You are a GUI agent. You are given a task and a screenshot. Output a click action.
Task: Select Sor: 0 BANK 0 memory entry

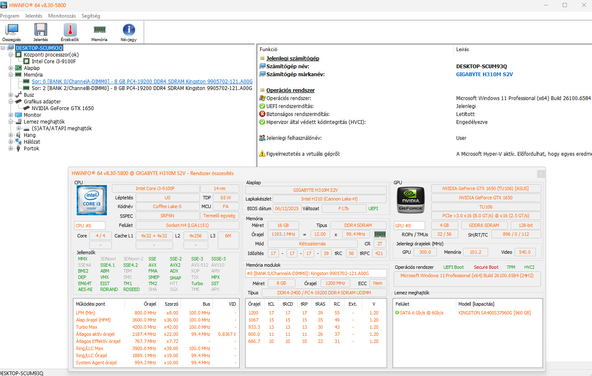pos(142,81)
